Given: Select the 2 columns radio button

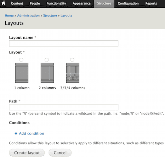Looking at the screenshot, I should (47, 60).
